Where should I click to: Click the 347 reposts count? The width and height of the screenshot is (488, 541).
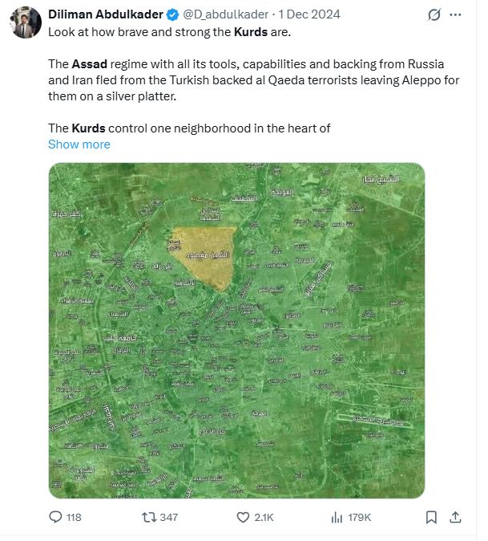(x=169, y=517)
